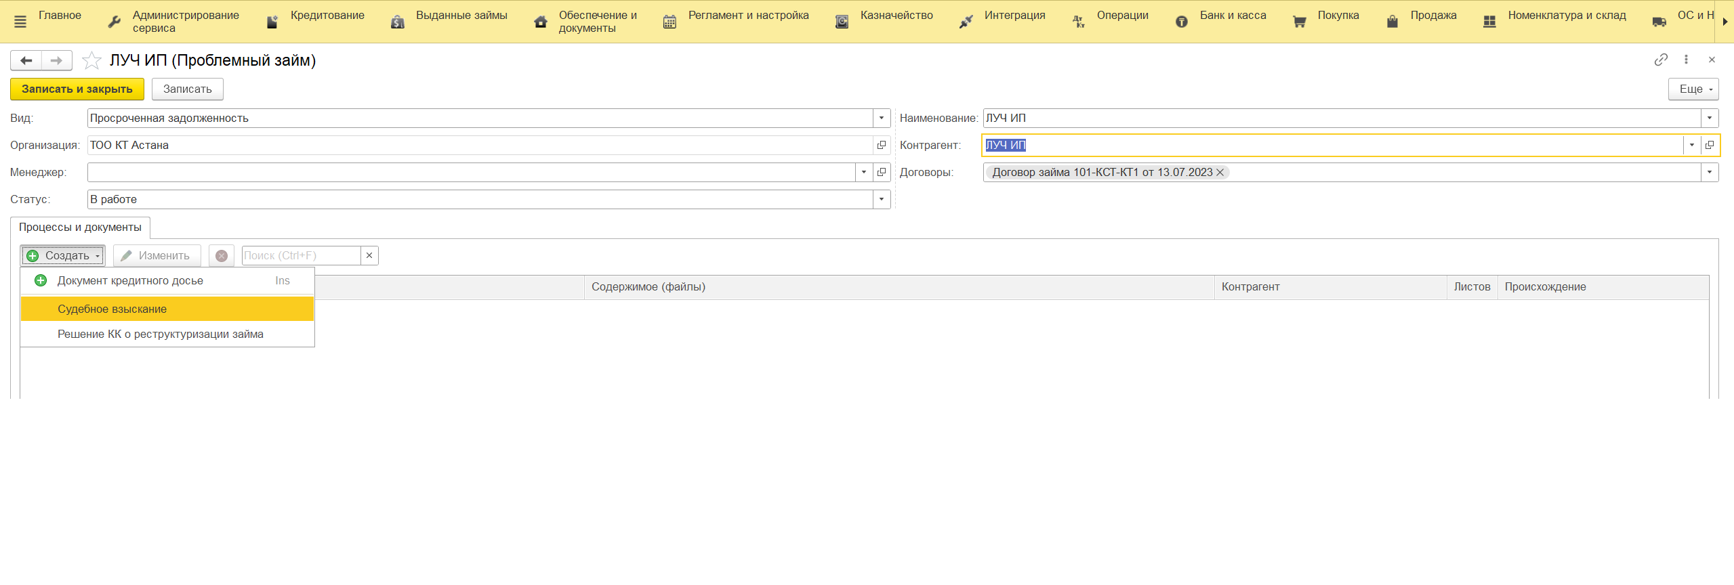Copy link to this form icon
The width and height of the screenshot is (1734, 585).
[x=1660, y=60]
